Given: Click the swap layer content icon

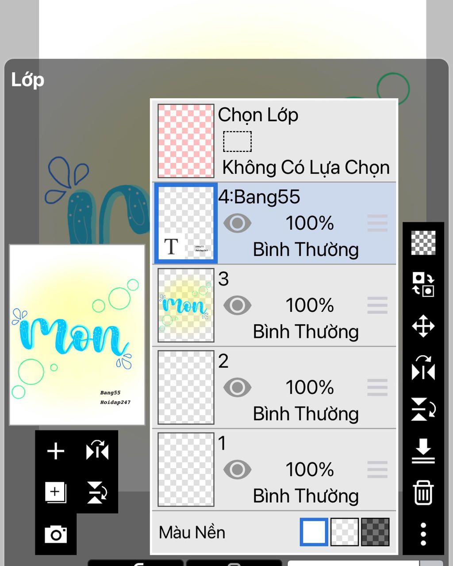Looking at the screenshot, I should (423, 284).
